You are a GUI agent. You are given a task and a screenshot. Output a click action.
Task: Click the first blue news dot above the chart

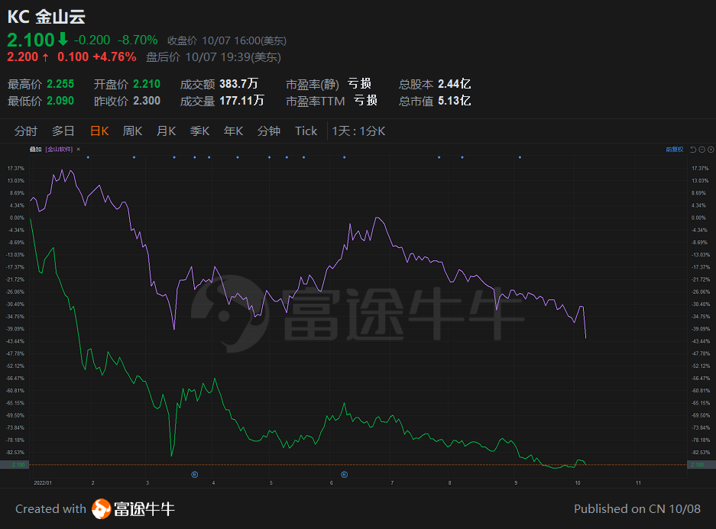pos(88,157)
